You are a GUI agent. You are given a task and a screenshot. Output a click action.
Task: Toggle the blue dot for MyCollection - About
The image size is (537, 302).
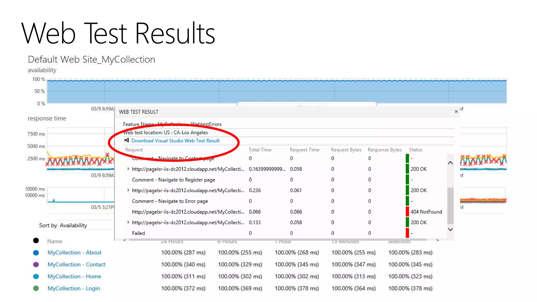36,253
